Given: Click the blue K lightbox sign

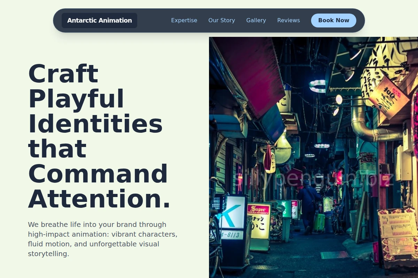Looking at the screenshot, I should tap(233, 212).
